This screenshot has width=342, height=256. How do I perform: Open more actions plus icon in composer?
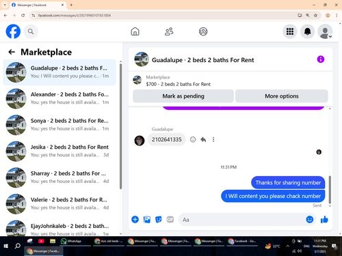tap(135, 220)
